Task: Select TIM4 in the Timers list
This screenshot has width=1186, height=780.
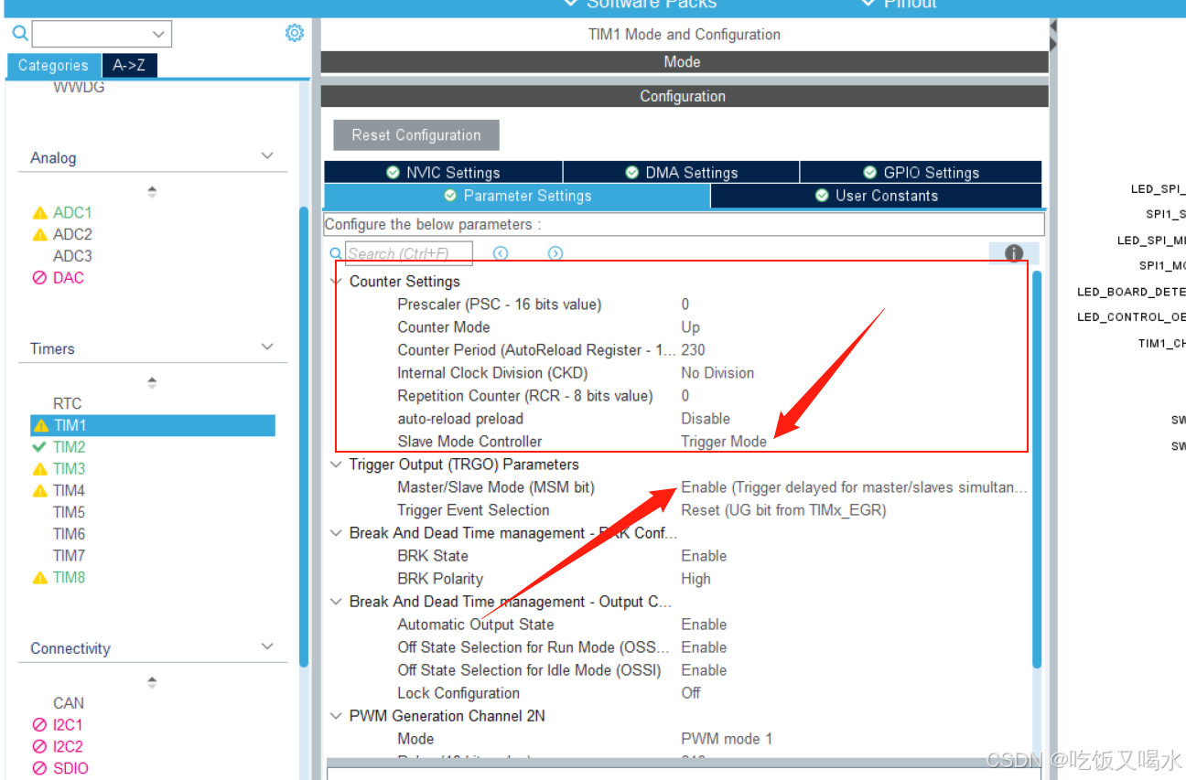Action: click(x=69, y=490)
